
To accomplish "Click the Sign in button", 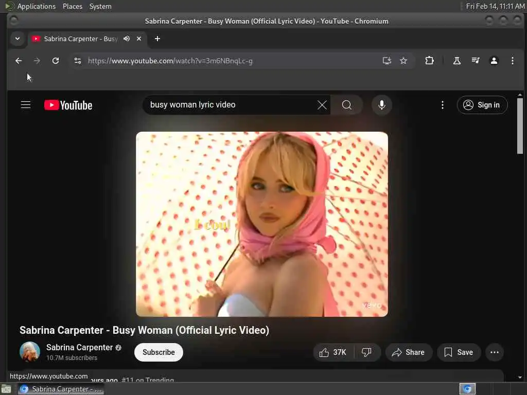I will coord(482,105).
